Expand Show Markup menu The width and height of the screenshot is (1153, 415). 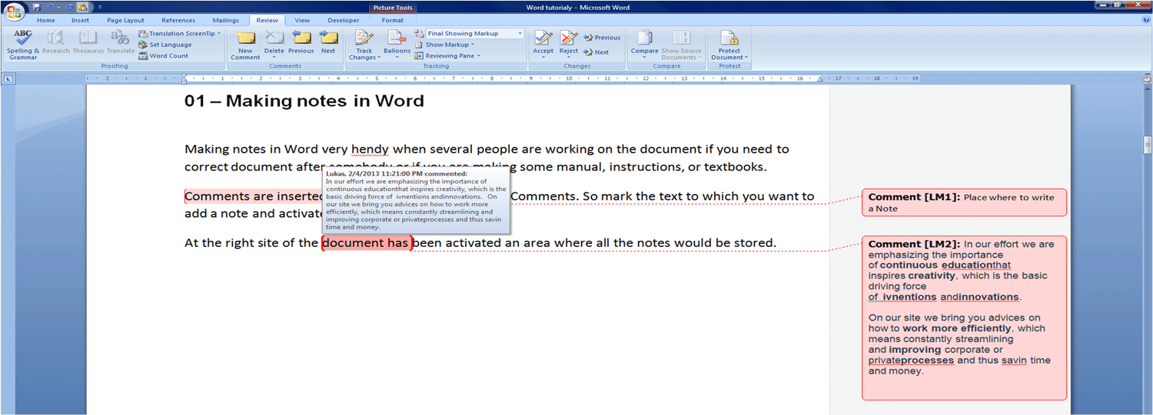coord(444,44)
